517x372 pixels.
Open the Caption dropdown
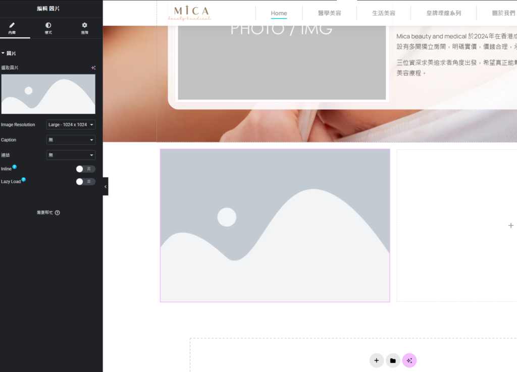click(x=71, y=140)
